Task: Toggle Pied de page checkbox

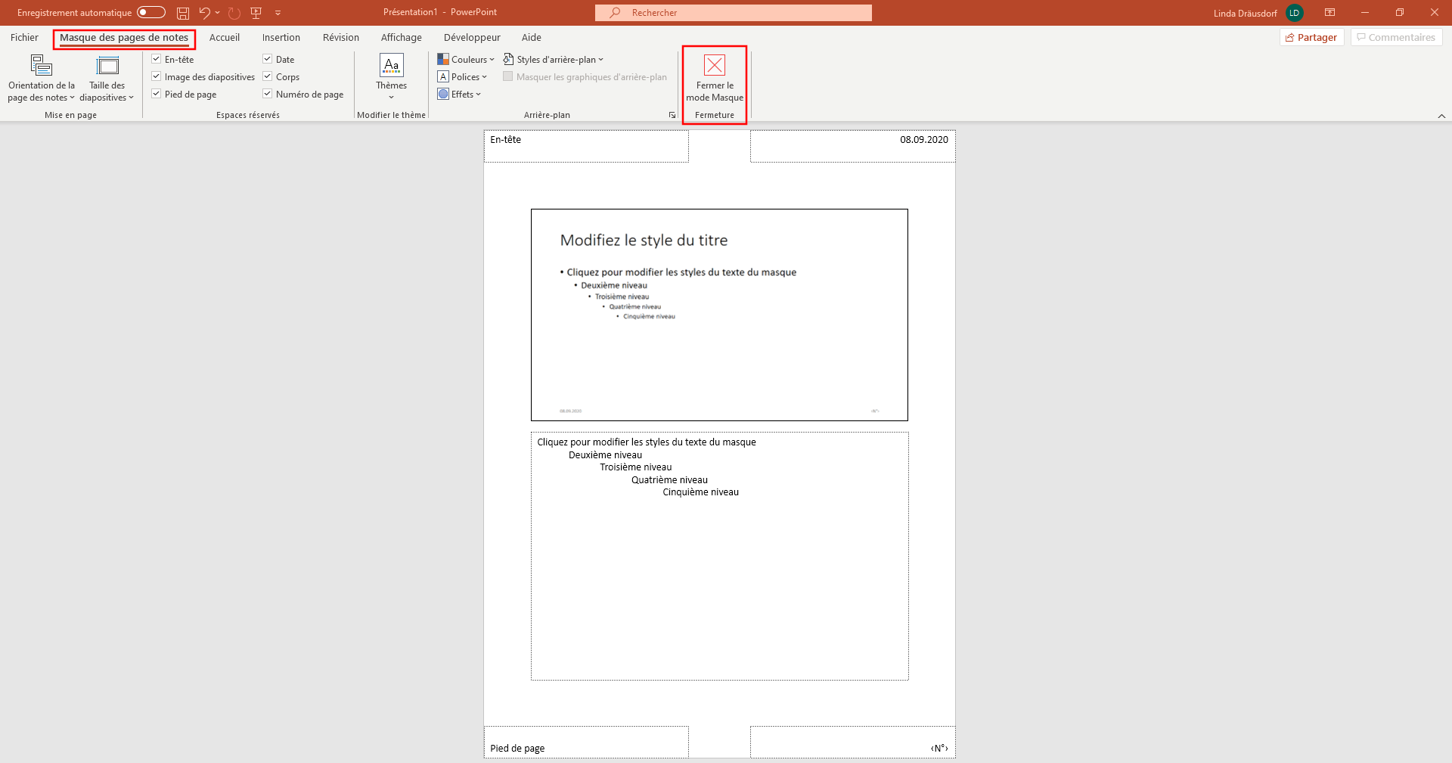Action: click(x=157, y=94)
